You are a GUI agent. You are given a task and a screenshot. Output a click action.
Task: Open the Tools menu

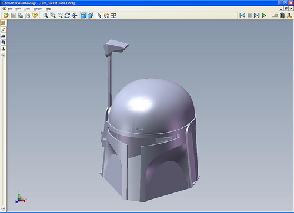(x=27, y=9)
